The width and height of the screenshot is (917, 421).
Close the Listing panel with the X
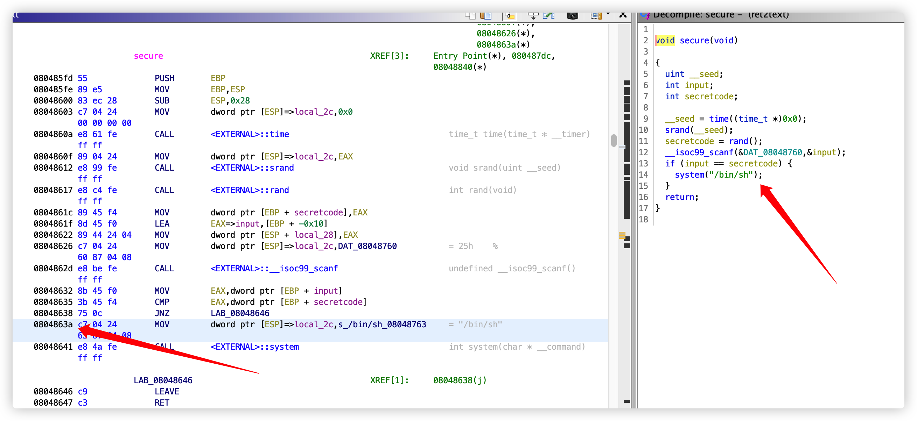(623, 15)
